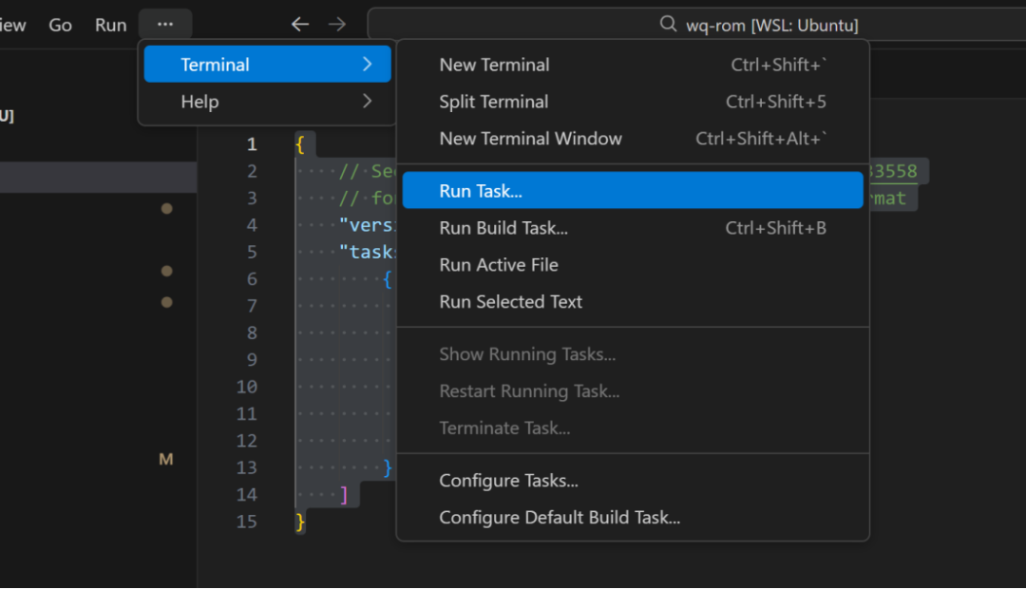Select Run Task...
The height and width of the screenshot is (589, 1026).
[632, 190]
